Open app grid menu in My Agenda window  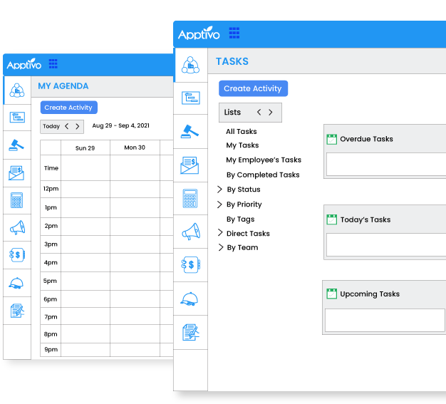[x=53, y=63]
